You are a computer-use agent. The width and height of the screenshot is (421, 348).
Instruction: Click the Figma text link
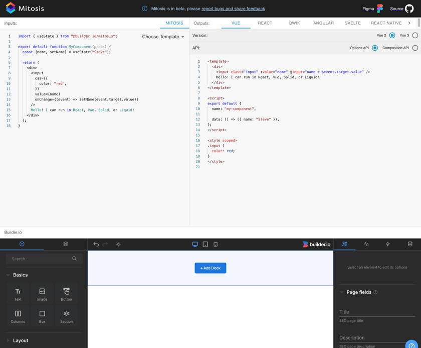tap(368, 9)
